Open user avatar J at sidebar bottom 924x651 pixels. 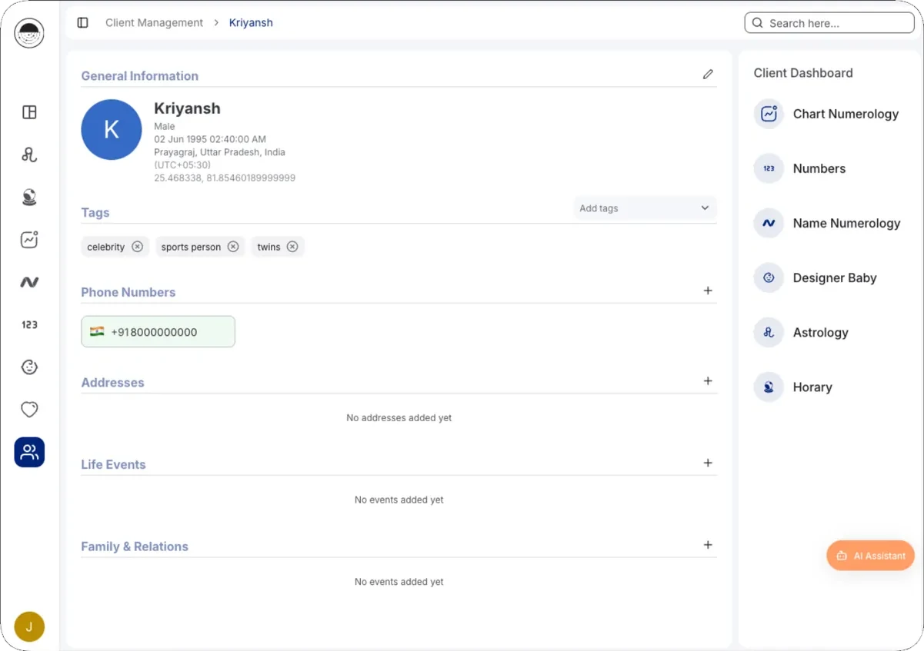pyautogui.click(x=29, y=627)
